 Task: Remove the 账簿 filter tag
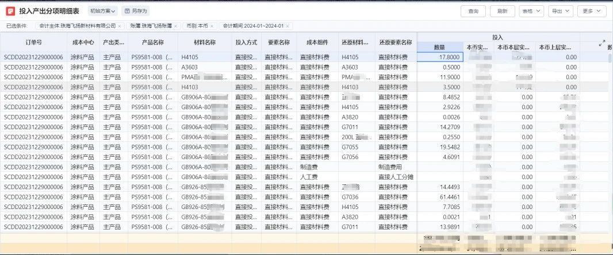(x=175, y=26)
